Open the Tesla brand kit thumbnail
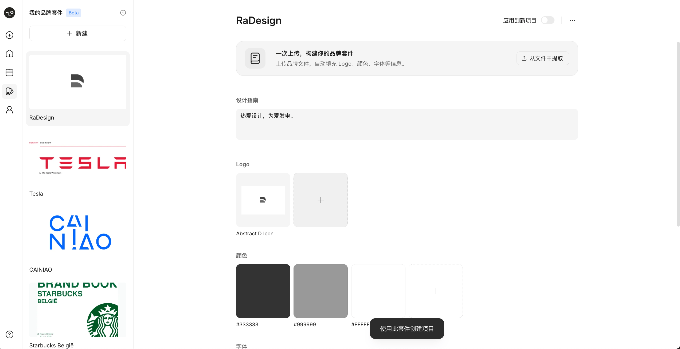This screenshot has width=680, height=349. coord(78,158)
